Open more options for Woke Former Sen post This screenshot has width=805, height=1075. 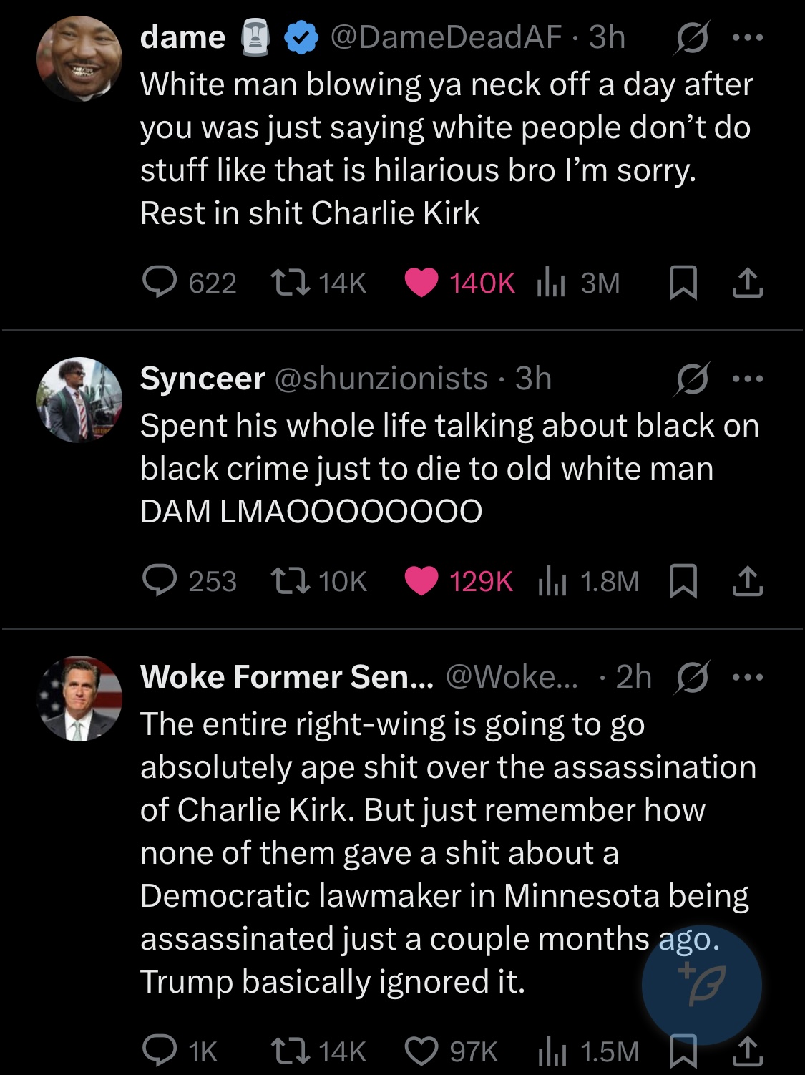click(x=748, y=677)
